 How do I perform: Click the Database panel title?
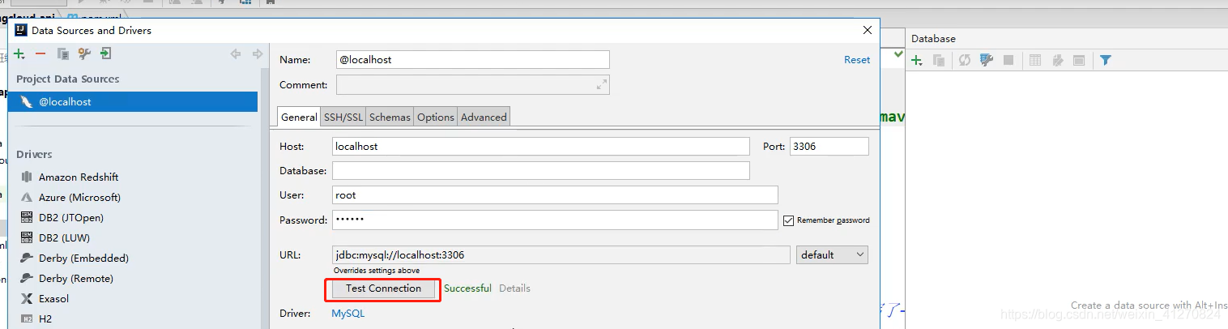tap(933, 38)
